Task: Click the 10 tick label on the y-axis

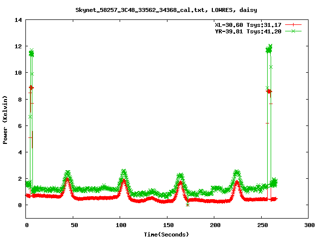Action: point(18,73)
